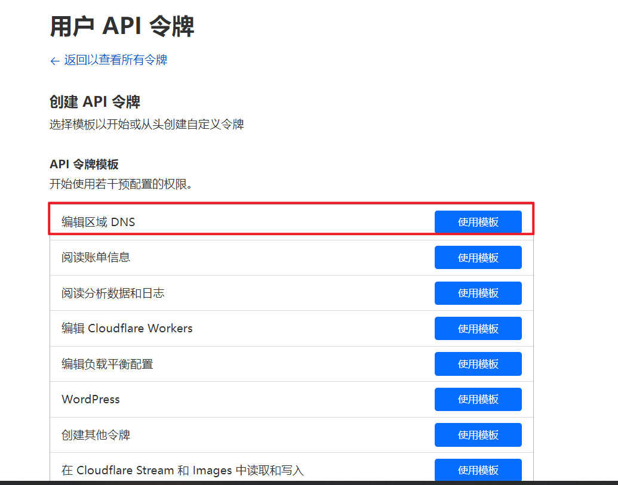Image resolution: width=618 pixels, height=485 pixels.
Task: Click the 在 Cloudflare Stream 和 Images 中读取和写入 label
Action: click(x=182, y=470)
